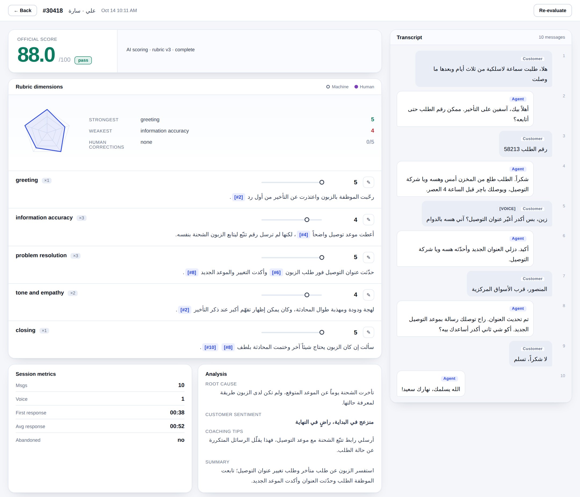Click the Agent label on message 4
Screen dimensions: 580x497
(518, 169)
